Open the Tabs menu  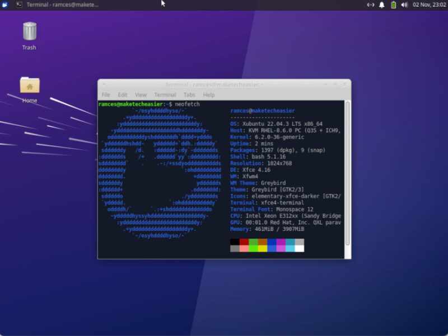189,94
